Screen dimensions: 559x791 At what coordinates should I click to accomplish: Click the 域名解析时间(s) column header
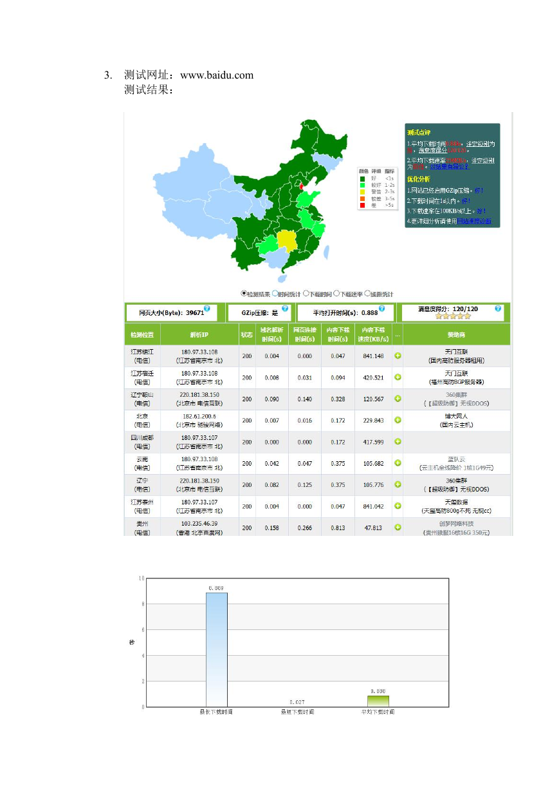272,335
